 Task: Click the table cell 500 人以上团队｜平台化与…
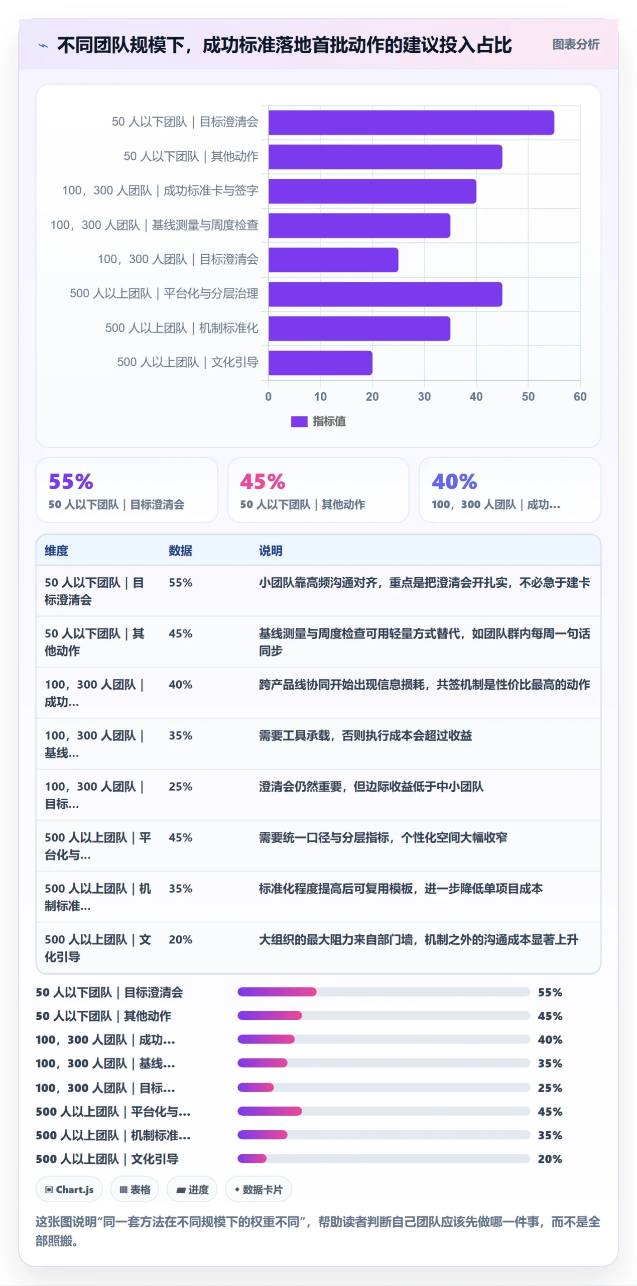98,846
